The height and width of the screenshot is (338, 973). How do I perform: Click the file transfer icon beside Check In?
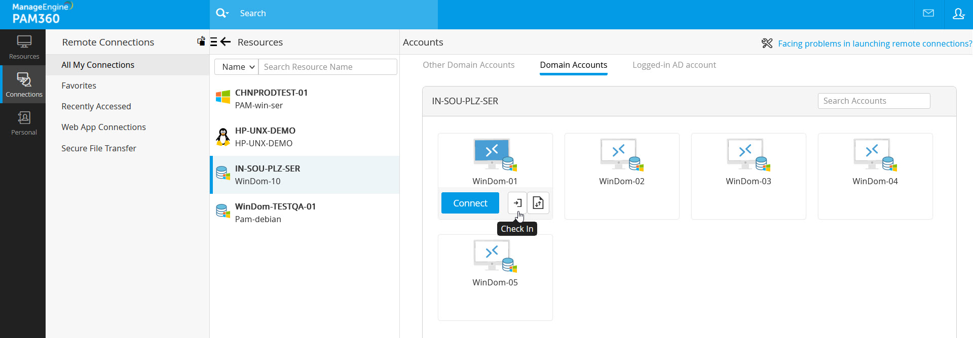[x=538, y=203]
